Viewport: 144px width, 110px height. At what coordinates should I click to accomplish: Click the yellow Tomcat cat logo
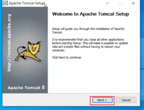coord(28,51)
